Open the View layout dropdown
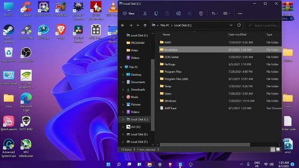Image resolution: width=299 pixels, height=168 pixels. pos(226,14)
